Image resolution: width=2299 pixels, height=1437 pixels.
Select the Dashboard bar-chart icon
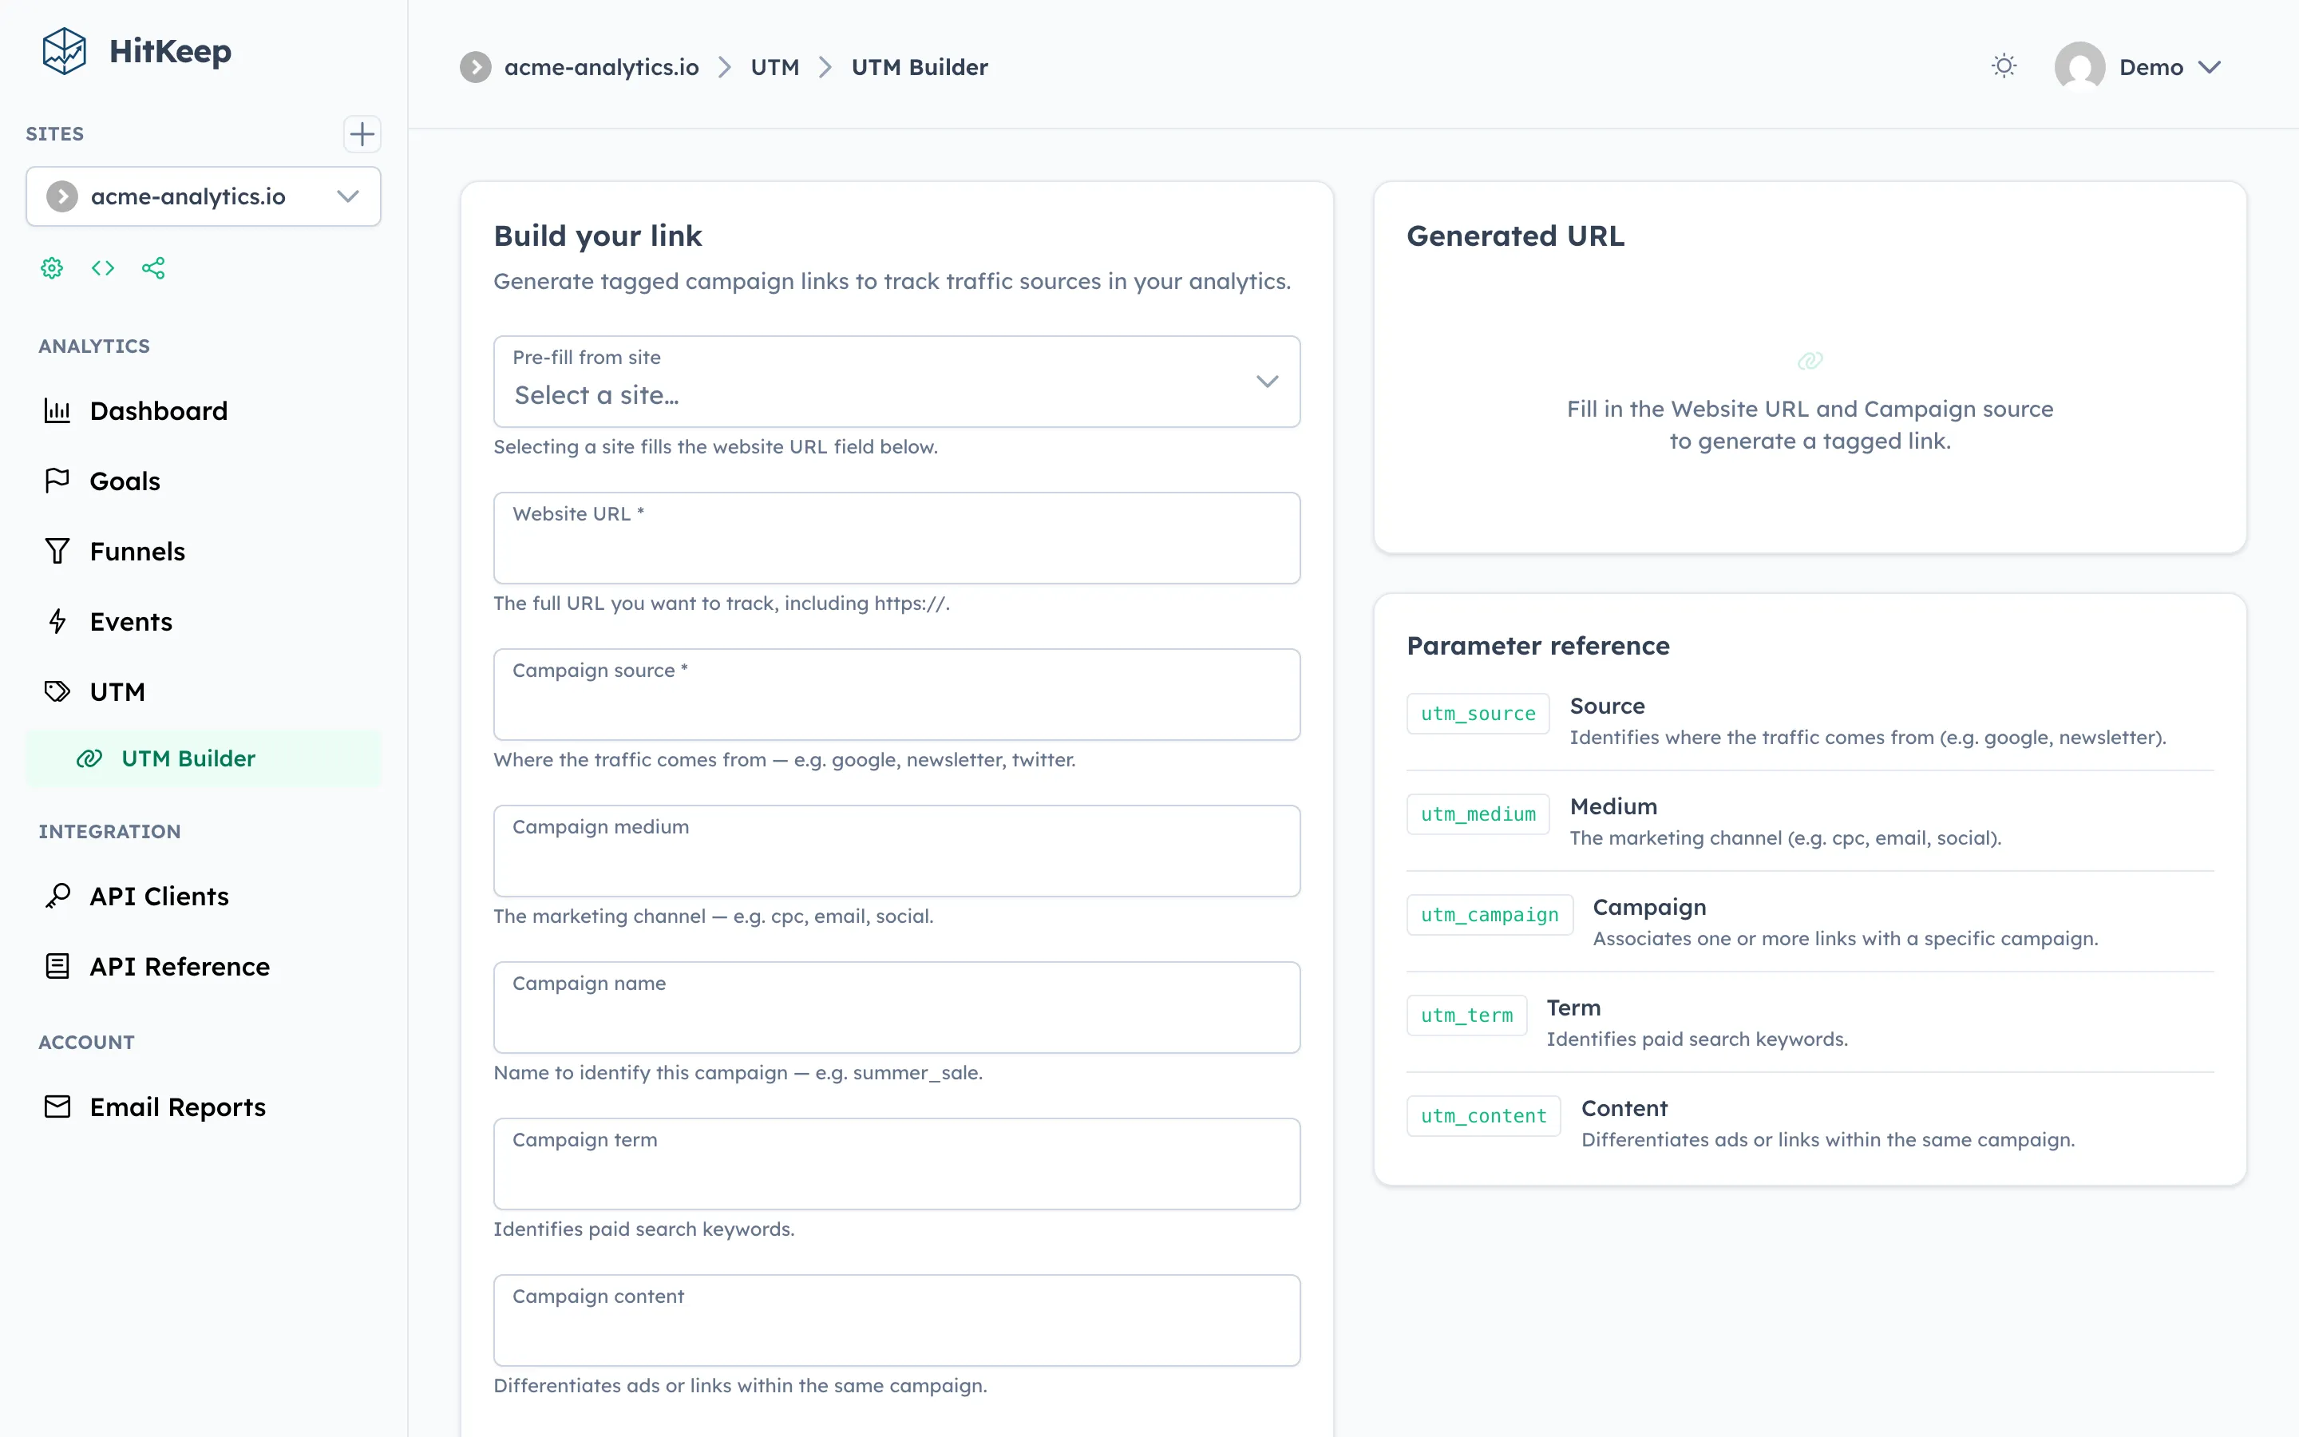(x=58, y=410)
